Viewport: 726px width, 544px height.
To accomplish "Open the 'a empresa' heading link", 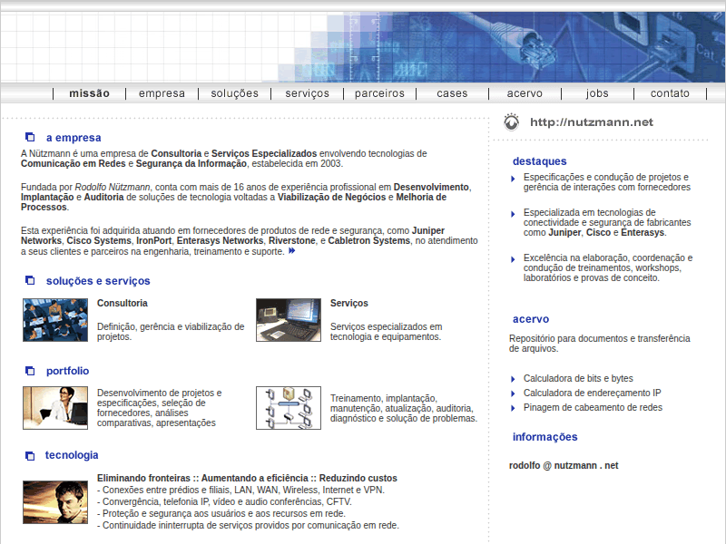I will coord(74,138).
